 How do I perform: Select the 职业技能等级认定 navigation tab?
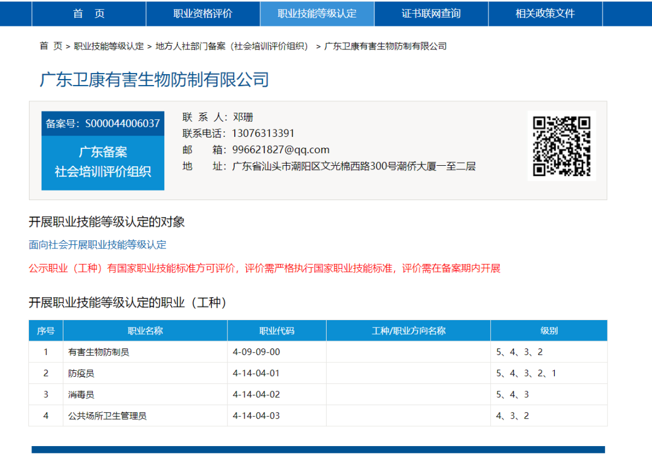point(317,14)
